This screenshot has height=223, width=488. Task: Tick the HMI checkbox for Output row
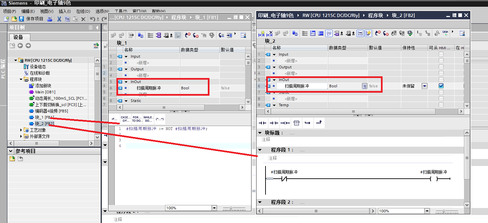point(441,67)
